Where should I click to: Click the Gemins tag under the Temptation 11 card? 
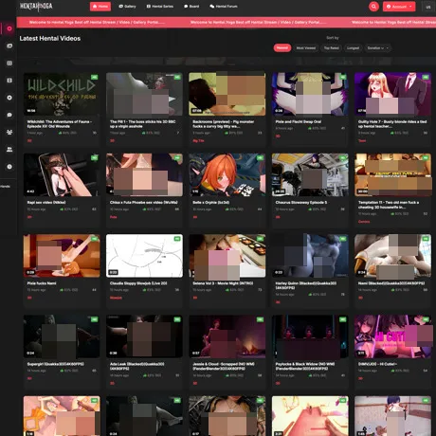(364, 222)
